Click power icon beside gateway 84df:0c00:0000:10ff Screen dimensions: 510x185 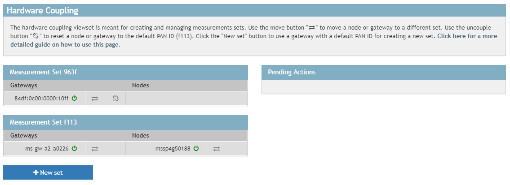[74, 99]
